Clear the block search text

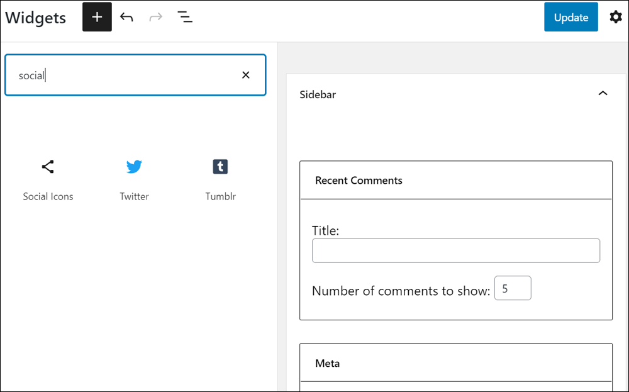246,75
